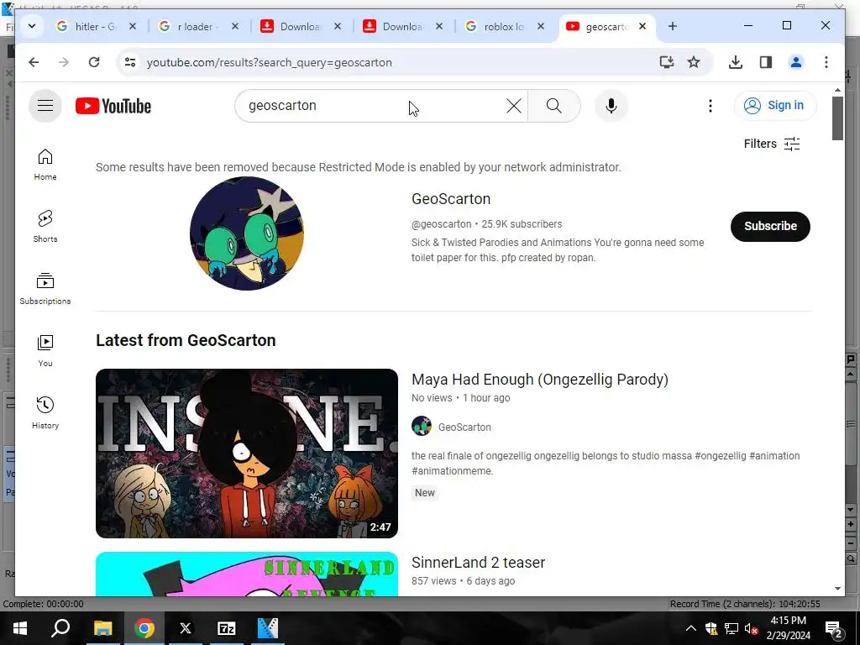Open the You section in the sidebar

[x=45, y=350]
